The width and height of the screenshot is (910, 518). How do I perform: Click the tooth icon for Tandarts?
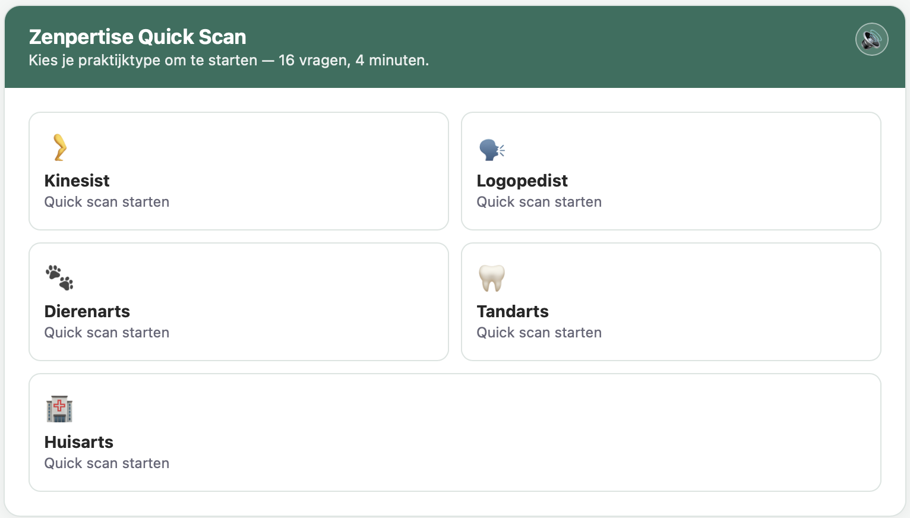[492, 278]
